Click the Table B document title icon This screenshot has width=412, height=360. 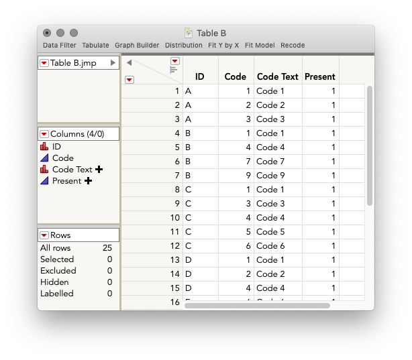pyautogui.click(x=189, y=33)
